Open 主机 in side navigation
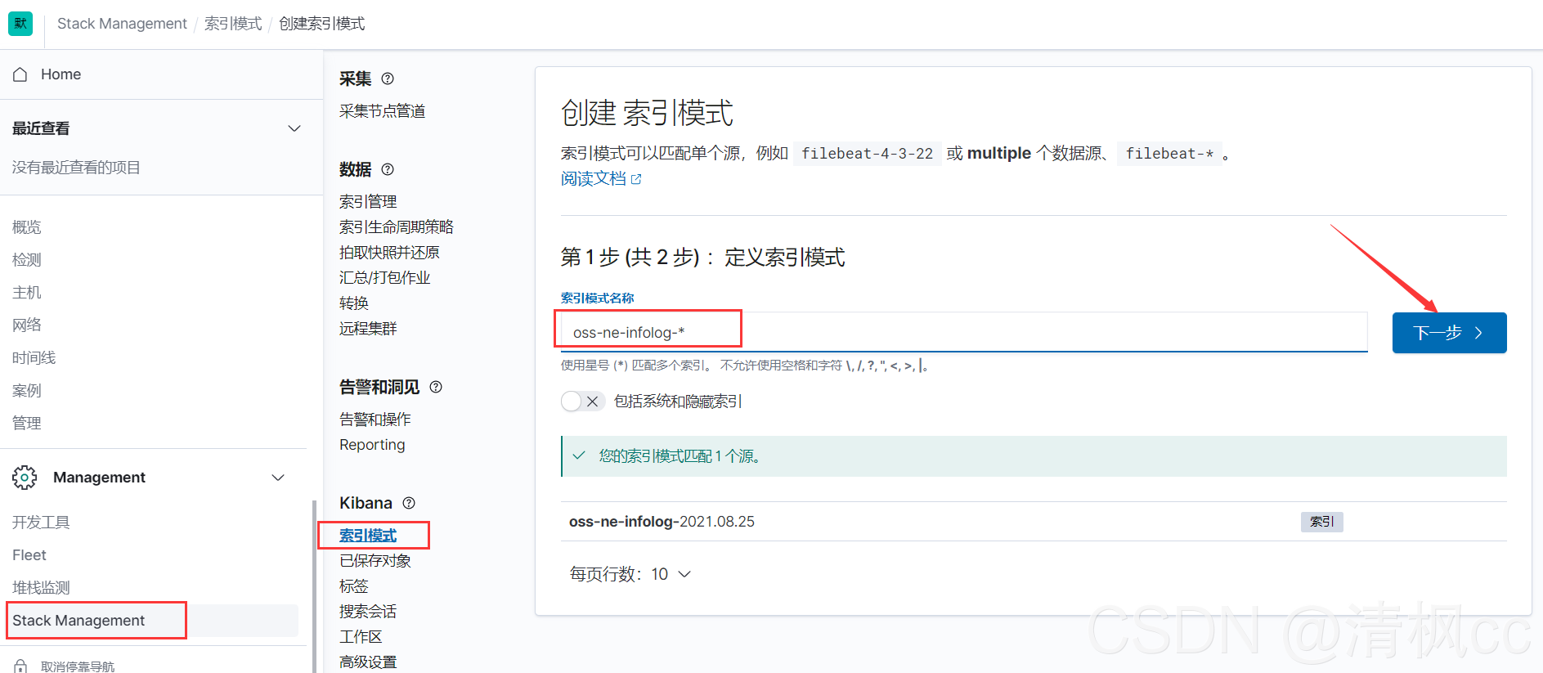The image size is (1543, 673). [27, 293]
